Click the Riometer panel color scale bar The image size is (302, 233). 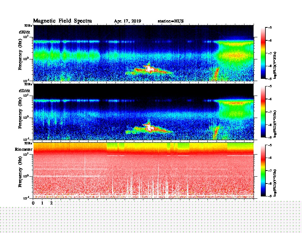click(263, 171)
